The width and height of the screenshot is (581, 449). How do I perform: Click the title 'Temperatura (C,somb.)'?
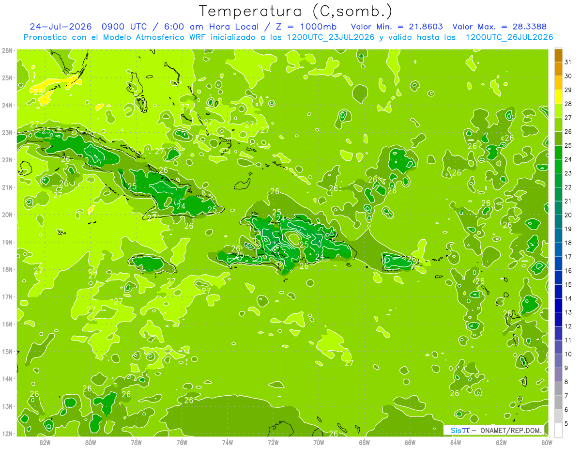[x=296, y=11]
